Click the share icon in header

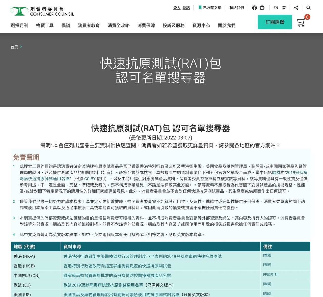[296, 8]
